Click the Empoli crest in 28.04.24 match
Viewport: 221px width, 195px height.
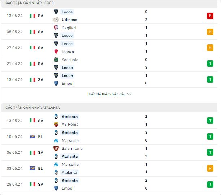(56, 188)
